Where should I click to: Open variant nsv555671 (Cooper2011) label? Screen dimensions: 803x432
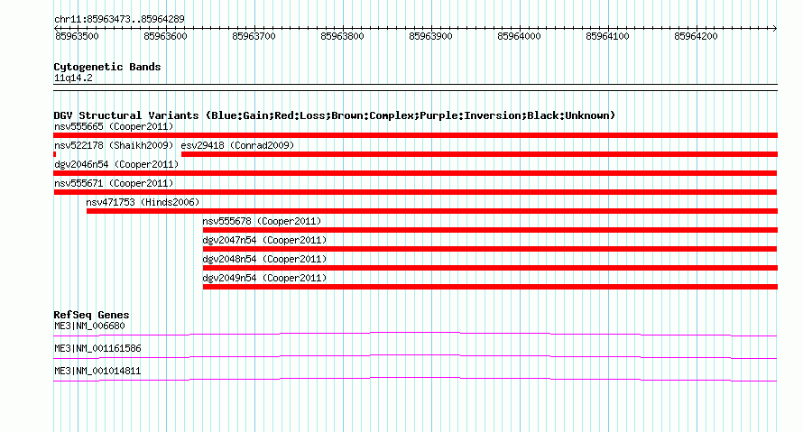114,183
